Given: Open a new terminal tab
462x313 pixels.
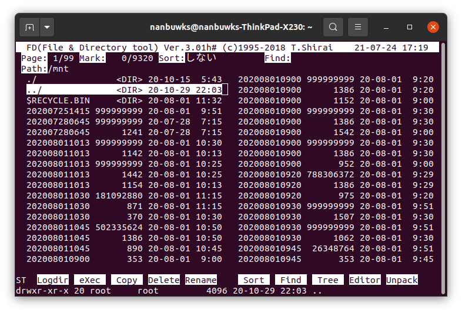Looking at the screenshot, I should click(x=29, y=27).
